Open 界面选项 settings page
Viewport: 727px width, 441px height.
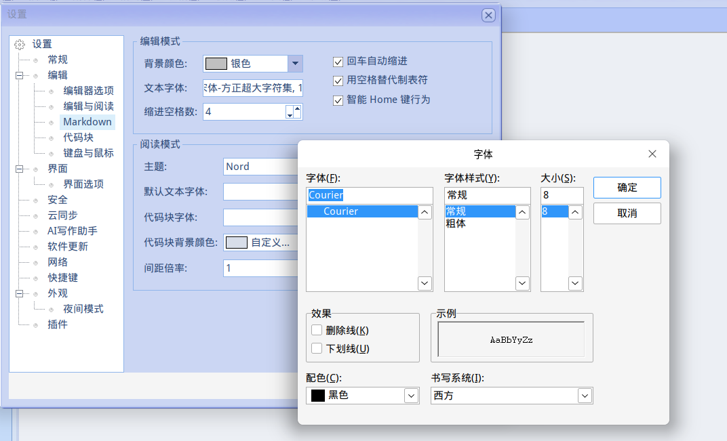pyautogui.click(x=83, y=184)
